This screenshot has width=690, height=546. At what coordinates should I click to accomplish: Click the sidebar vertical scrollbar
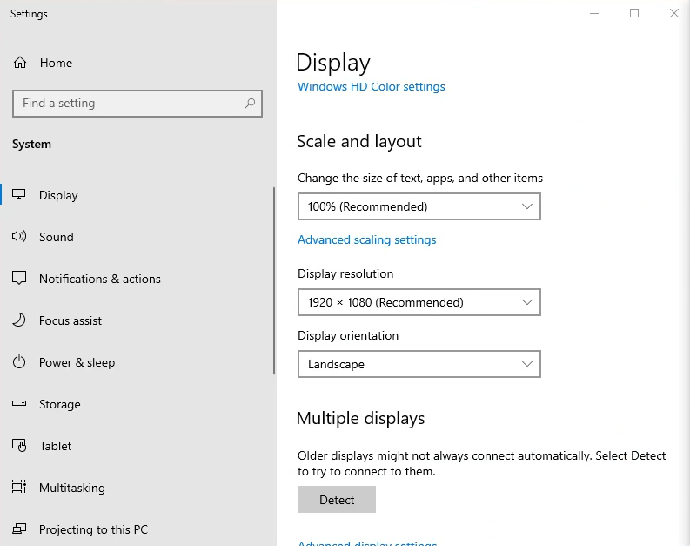(x=274, y=280)
